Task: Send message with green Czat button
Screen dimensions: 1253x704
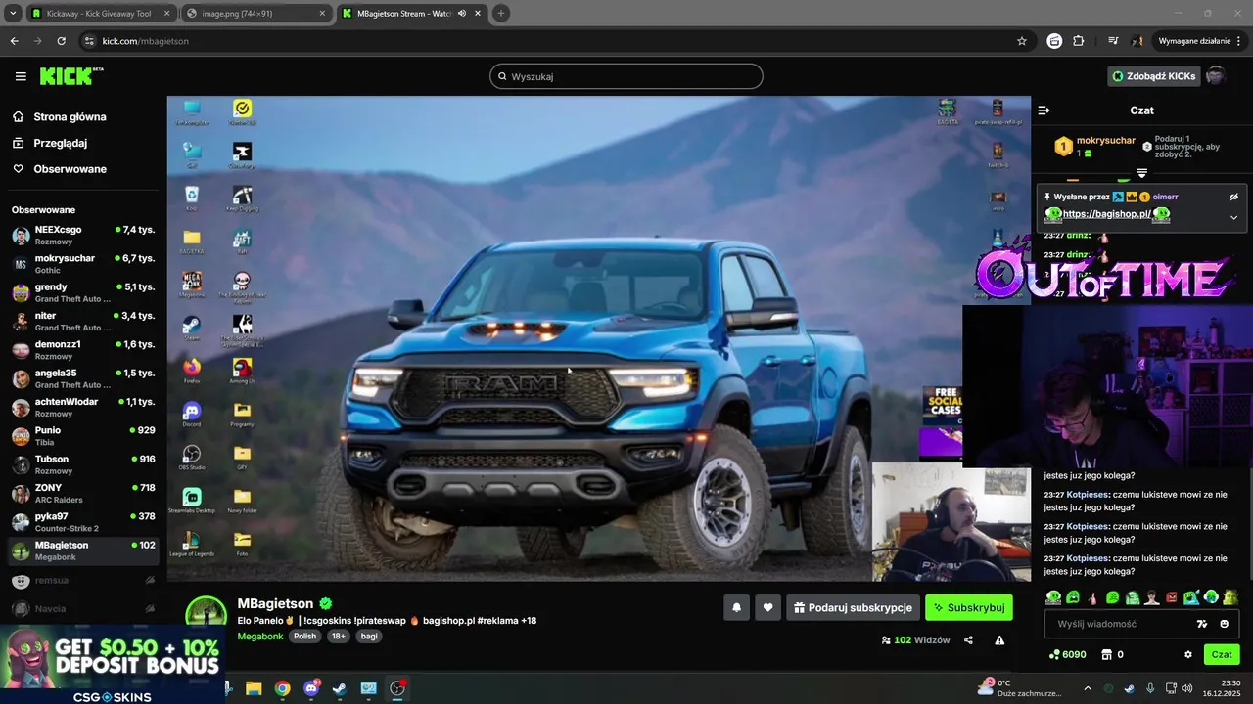Action: point(1222,654)
